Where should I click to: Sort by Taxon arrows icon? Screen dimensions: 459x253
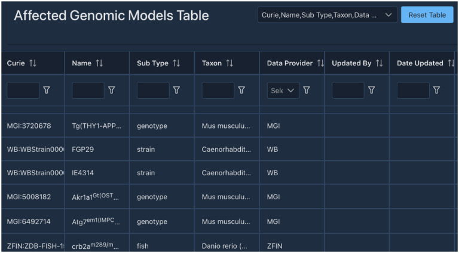[x=229, y=63]
